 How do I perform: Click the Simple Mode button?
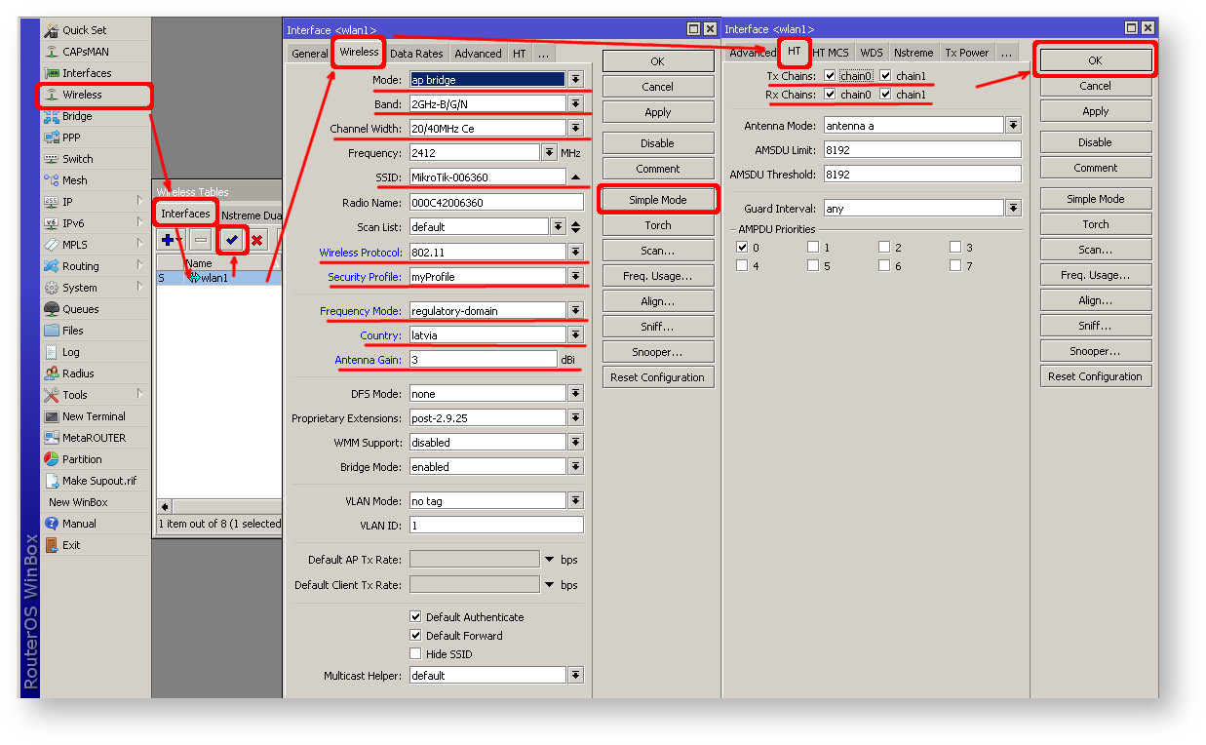tap(657, 200)
